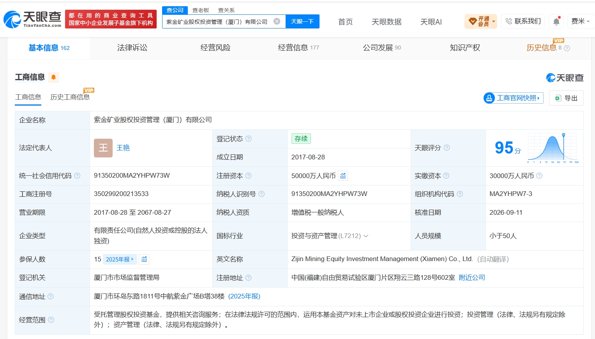Switch to 经营信息 tab
Image resolution: width=595 pixels, height=339 pixels.
[298, 48]
